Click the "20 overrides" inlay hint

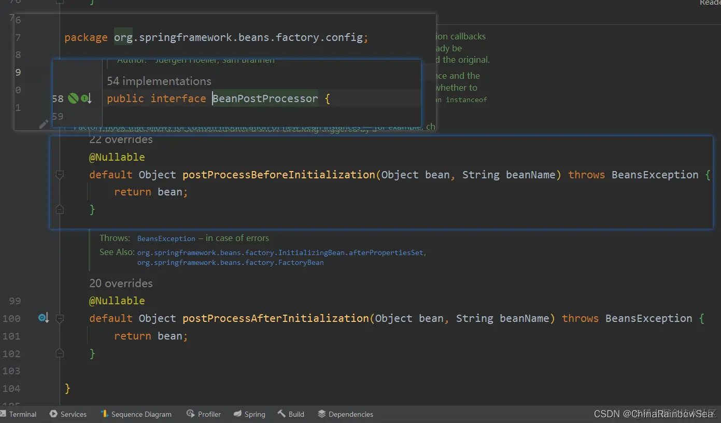click(121, 283)
